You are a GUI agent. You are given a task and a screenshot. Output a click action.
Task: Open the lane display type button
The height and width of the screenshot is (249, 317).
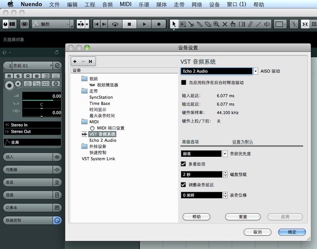tap(46, 84)
